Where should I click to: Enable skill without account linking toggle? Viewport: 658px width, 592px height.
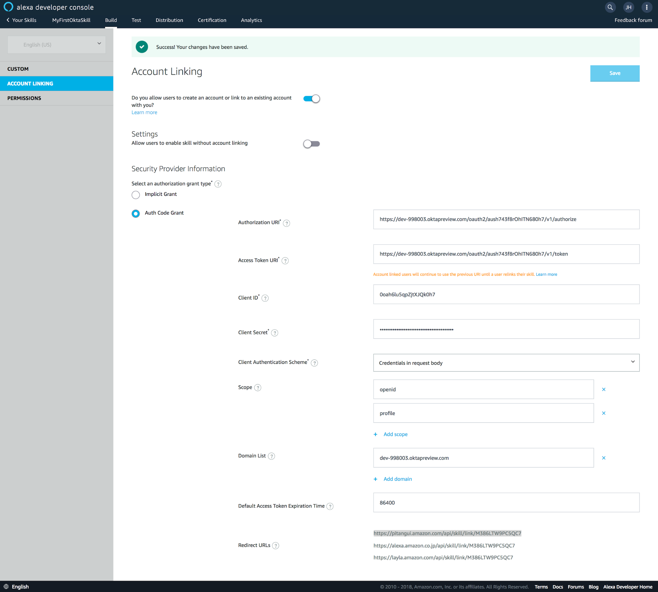point(311,144)
